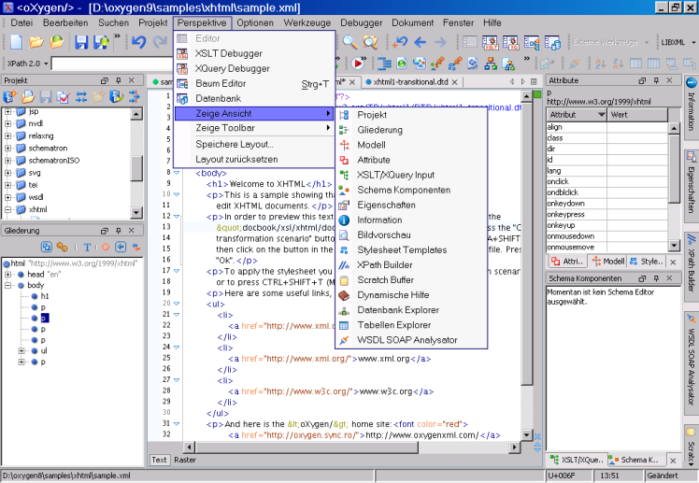Click the align attribute row
Image resolution: width=699 pixels, height=483 pixels.
tap(607, 127)
